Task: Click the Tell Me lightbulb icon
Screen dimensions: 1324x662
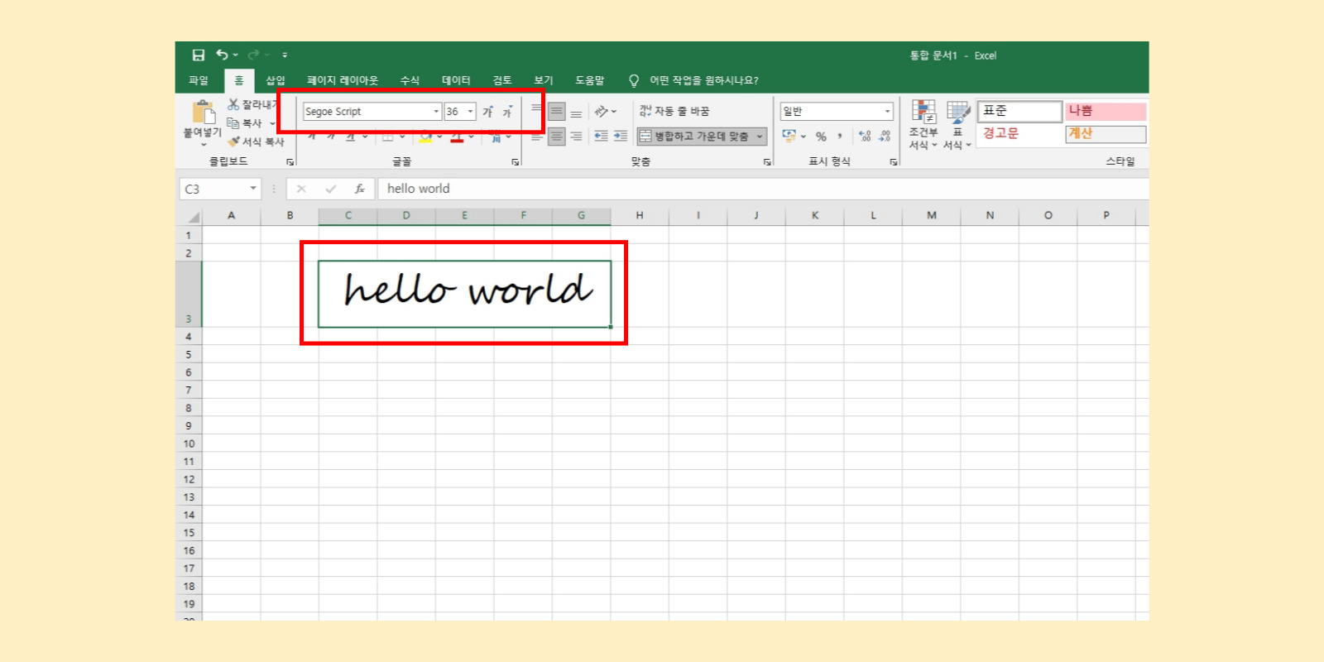Action: (x=634, y=80)
